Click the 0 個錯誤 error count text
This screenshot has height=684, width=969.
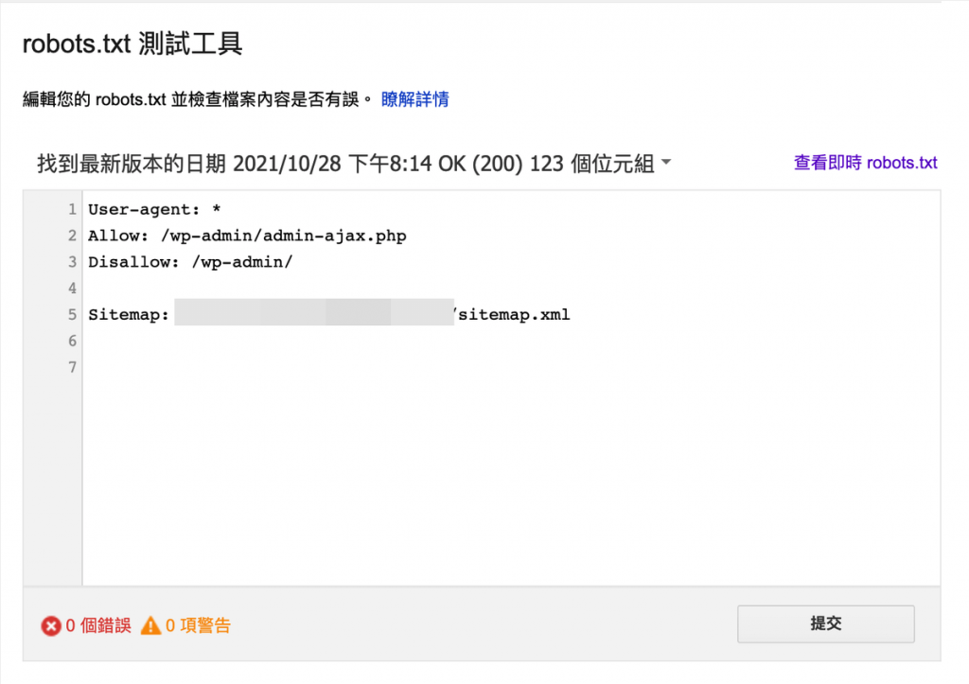98,625
